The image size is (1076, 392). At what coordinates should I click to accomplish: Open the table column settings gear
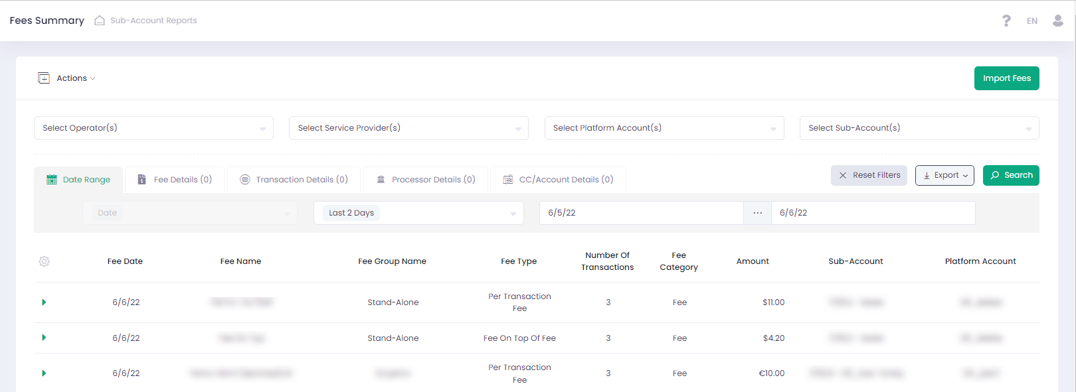pos(45,261)
